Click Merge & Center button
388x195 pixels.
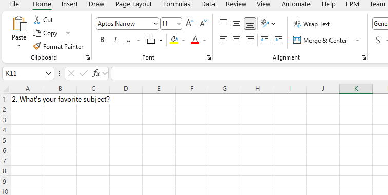coord(320,41)
